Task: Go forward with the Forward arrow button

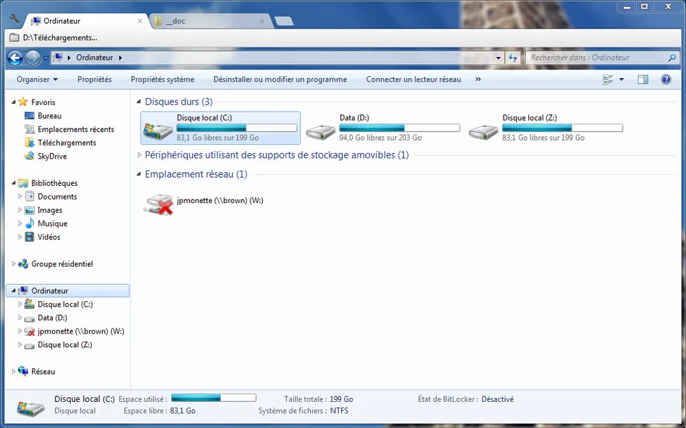Action: click(33, 58)
